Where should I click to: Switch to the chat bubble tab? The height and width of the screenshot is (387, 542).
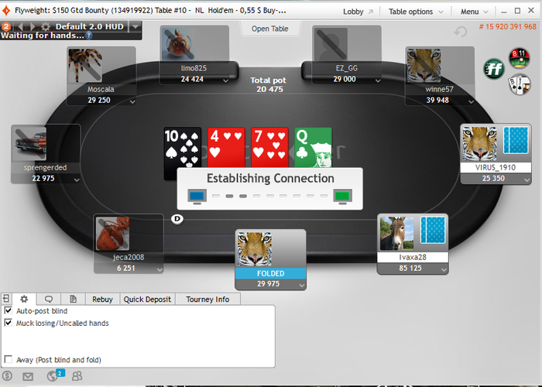(x=49, y=299)
